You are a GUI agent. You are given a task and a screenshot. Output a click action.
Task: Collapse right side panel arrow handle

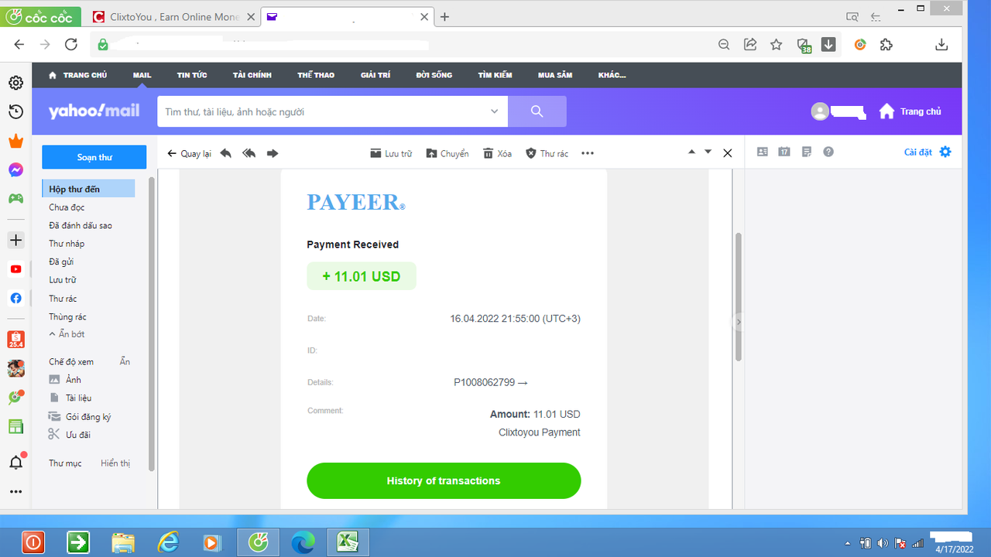tap(738, 322)
